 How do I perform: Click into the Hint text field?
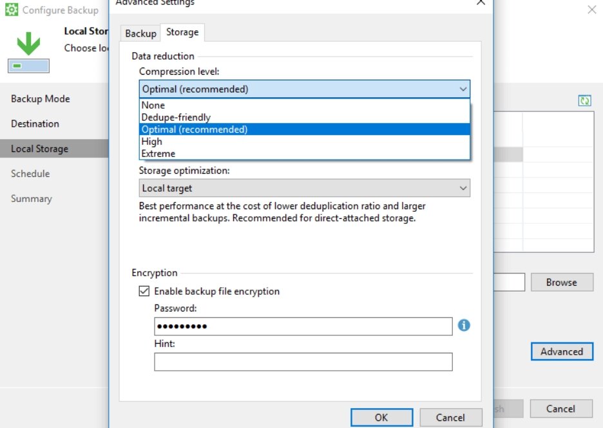pyautogui.click(x=303, y=362)
